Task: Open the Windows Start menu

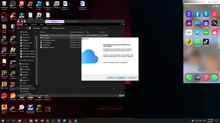Action: pos(3,121)
